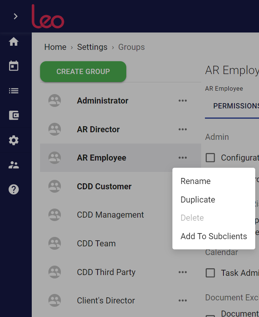Open the Home icon in the sidebar

[14, 42]
